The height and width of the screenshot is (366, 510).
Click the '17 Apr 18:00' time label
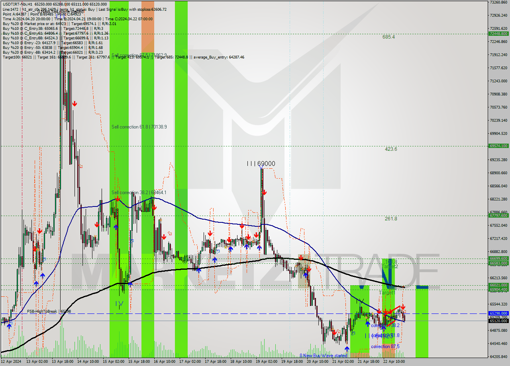pos(216,362)
